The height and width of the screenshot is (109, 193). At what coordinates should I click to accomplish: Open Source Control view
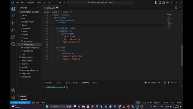[x=13, y=23]
